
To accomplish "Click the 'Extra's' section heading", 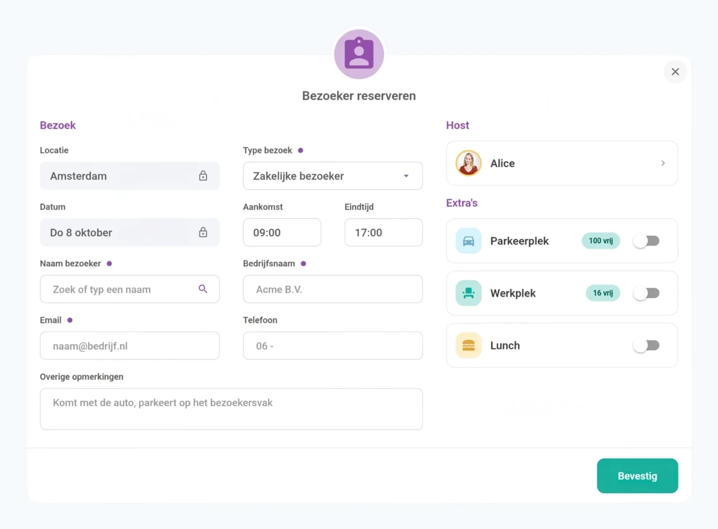I will click(461, 203).
